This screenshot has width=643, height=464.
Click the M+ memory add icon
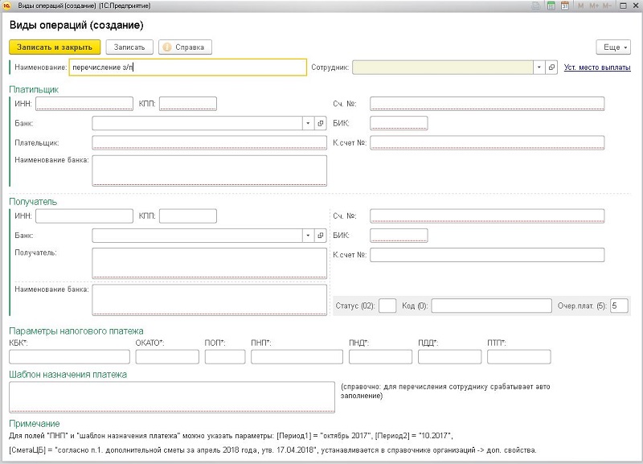596,6
